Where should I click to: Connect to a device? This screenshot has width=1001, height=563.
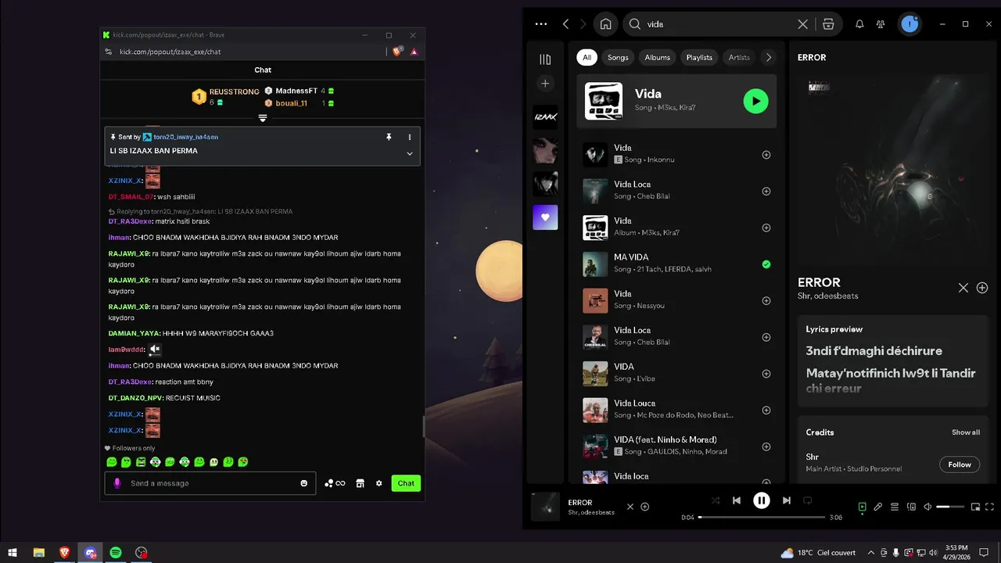tap(911, 507)
